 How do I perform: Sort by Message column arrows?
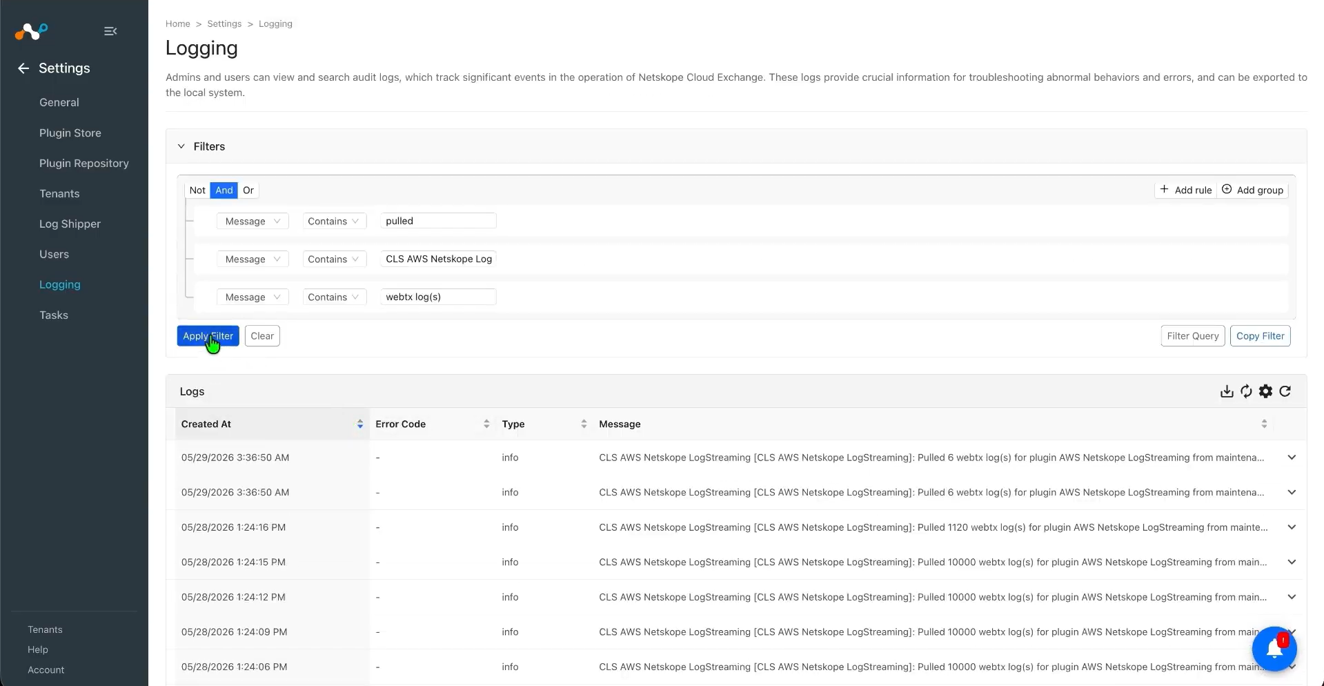(1264, 424)
